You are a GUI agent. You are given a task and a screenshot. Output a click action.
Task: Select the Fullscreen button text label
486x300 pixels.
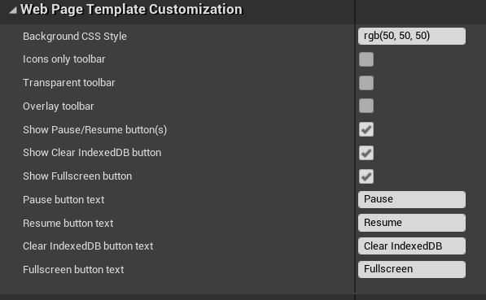pos(73,270)
